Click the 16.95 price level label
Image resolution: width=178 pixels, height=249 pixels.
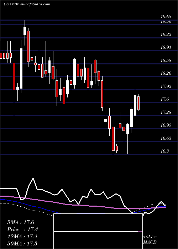point(166,125)
